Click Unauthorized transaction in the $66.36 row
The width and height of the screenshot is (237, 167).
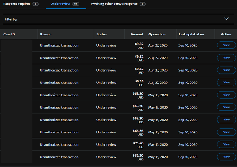tap(59, 132)
